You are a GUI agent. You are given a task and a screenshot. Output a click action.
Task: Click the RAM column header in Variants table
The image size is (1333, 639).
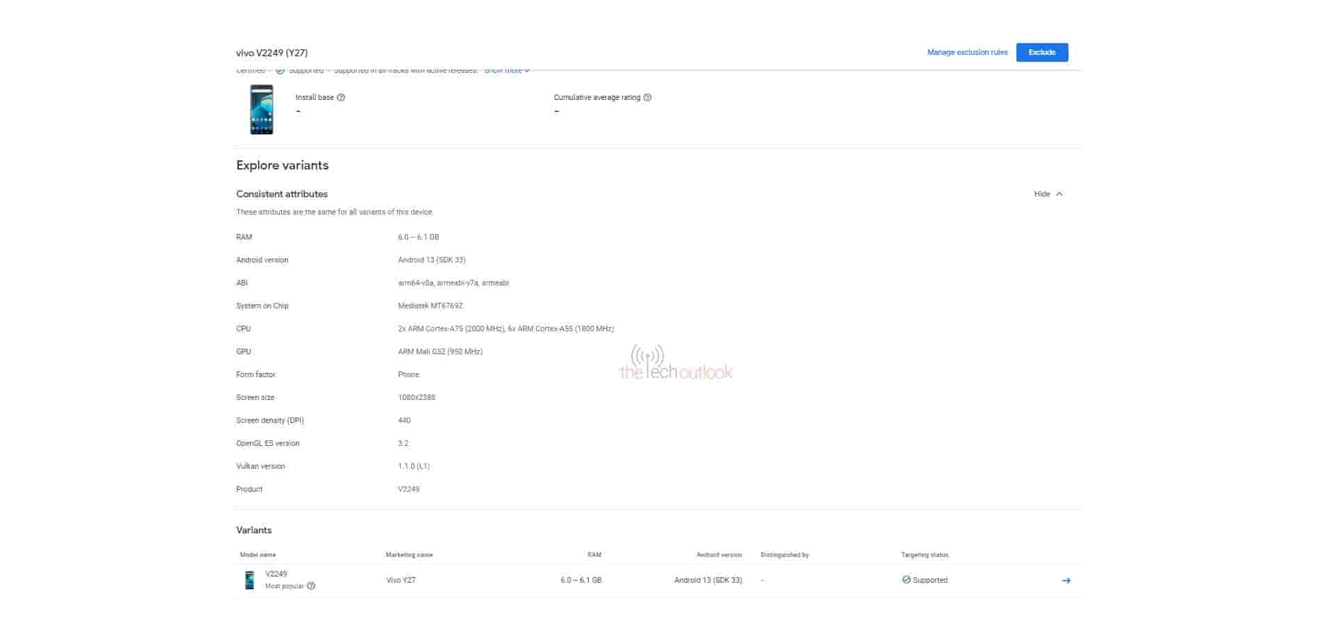[594, 555]
